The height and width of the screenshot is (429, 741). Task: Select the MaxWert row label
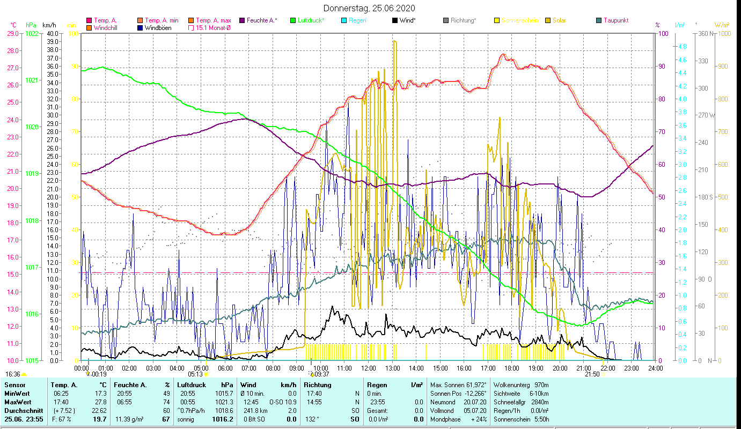click(18, 401)
